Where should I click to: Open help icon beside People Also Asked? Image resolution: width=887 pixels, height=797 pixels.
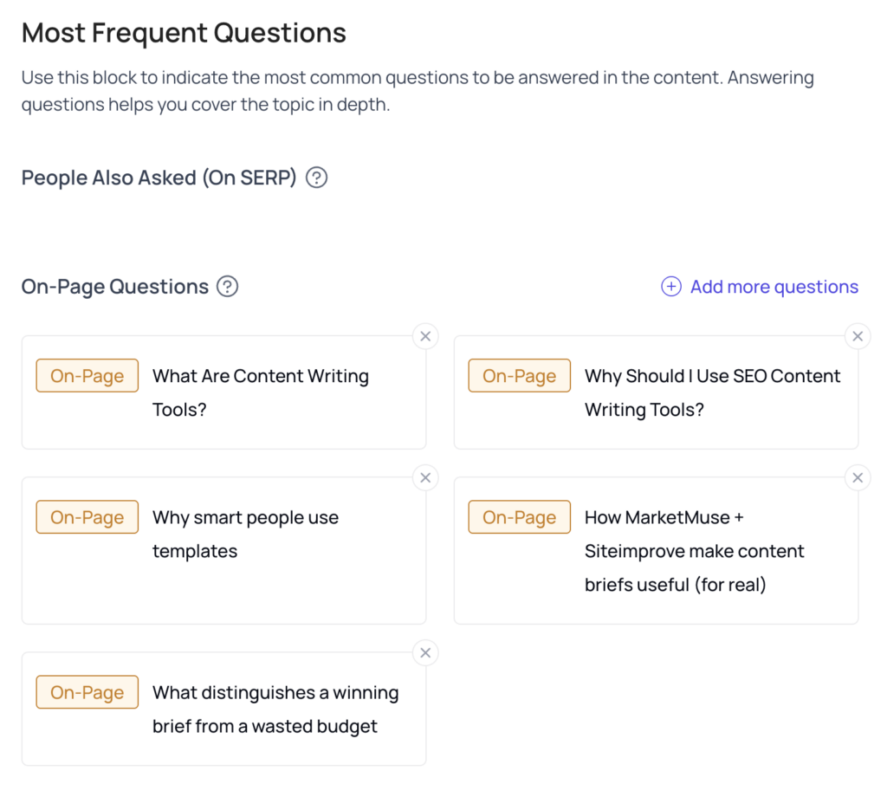tap(316, 178)
